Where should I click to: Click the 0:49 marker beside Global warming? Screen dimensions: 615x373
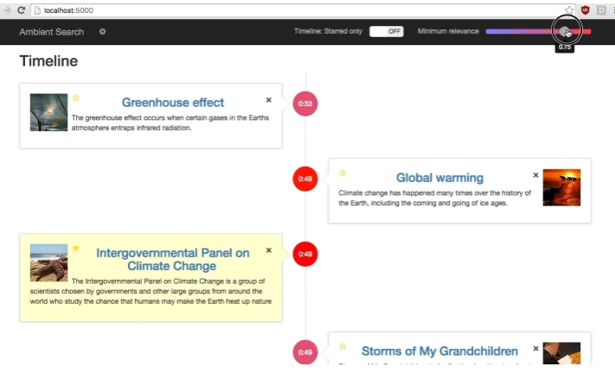(x=305, y=179)
